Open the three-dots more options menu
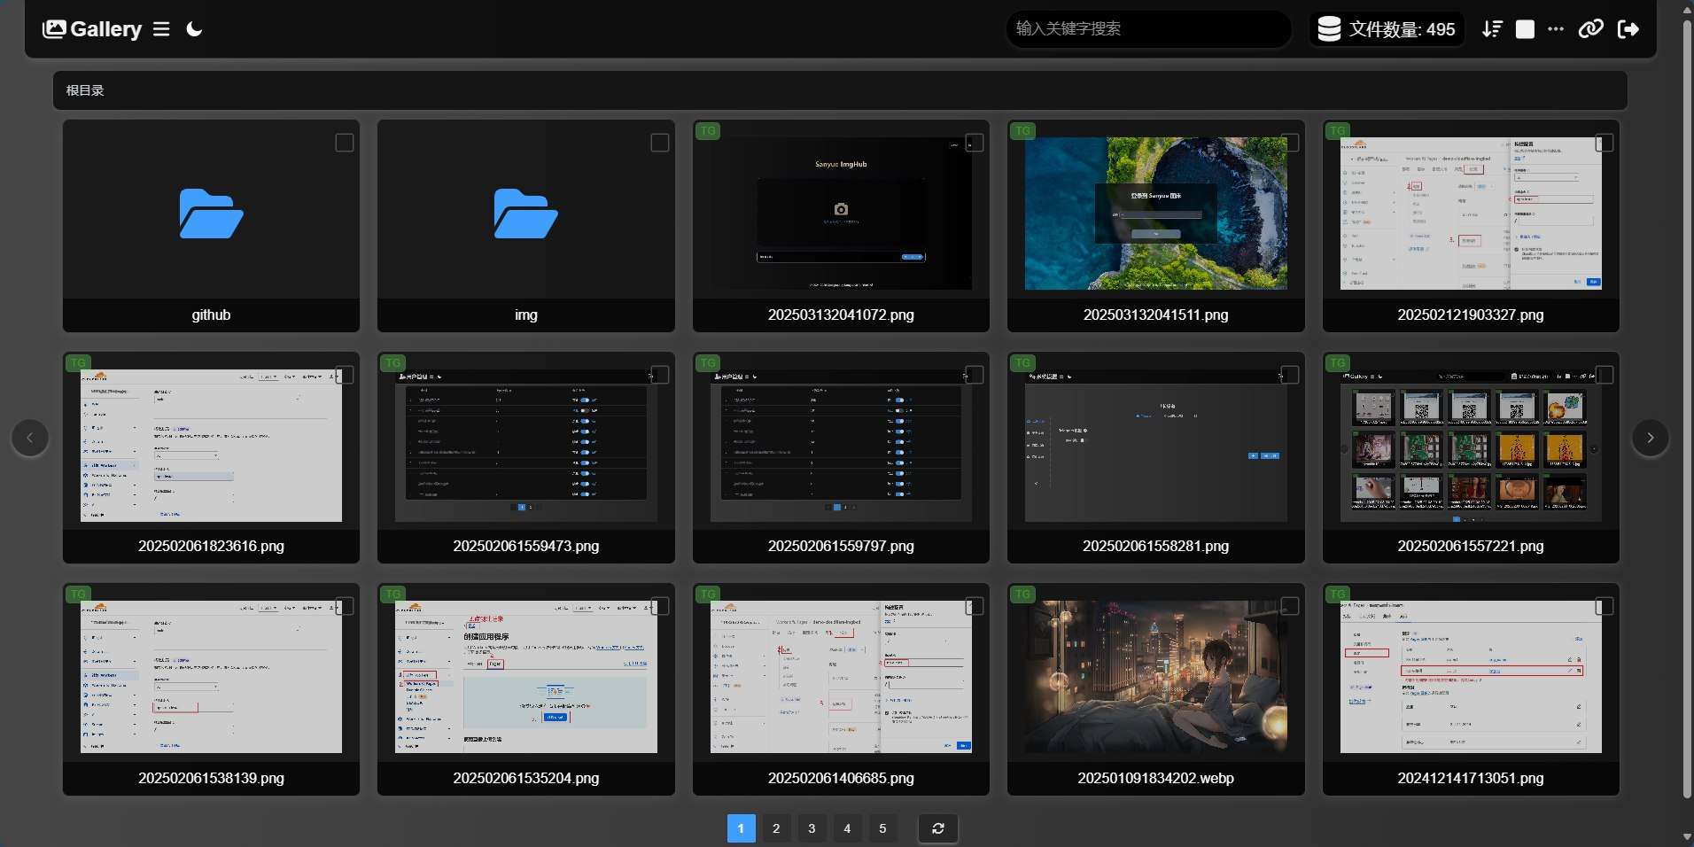 click(1556, 29)
